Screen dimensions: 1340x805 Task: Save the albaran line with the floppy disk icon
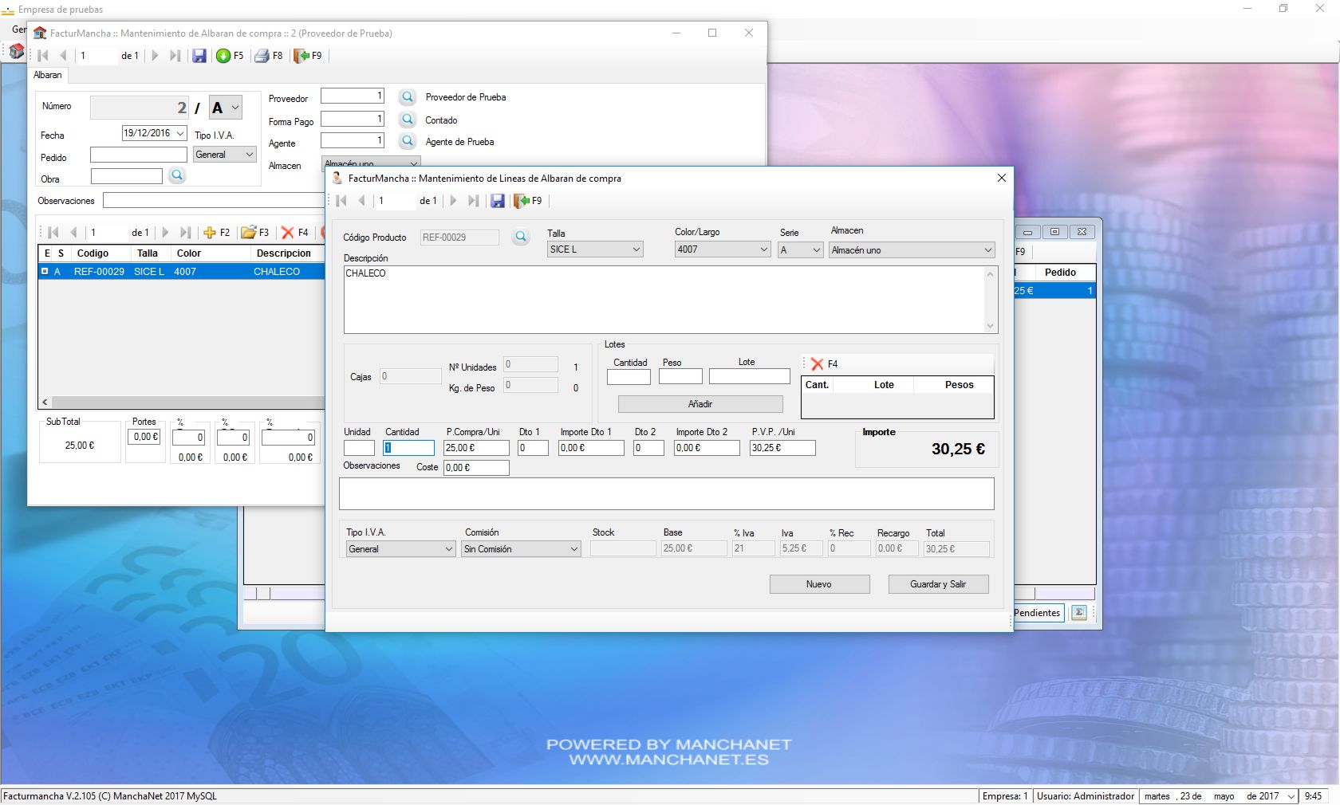coord(497,201)
